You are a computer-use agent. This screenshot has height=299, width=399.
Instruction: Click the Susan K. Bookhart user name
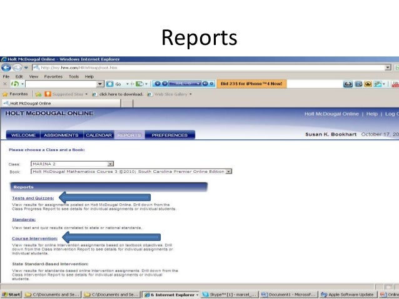[x=331, y=134]
